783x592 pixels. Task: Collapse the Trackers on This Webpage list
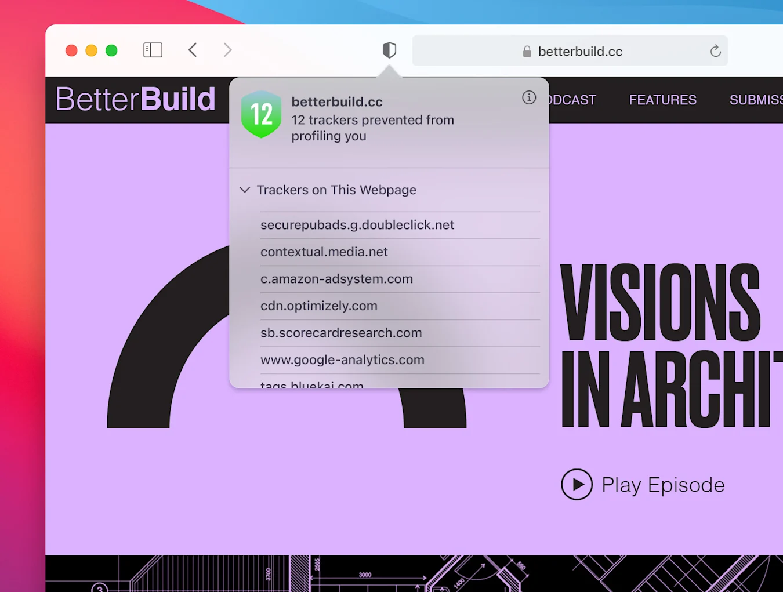tap(245, 190)
